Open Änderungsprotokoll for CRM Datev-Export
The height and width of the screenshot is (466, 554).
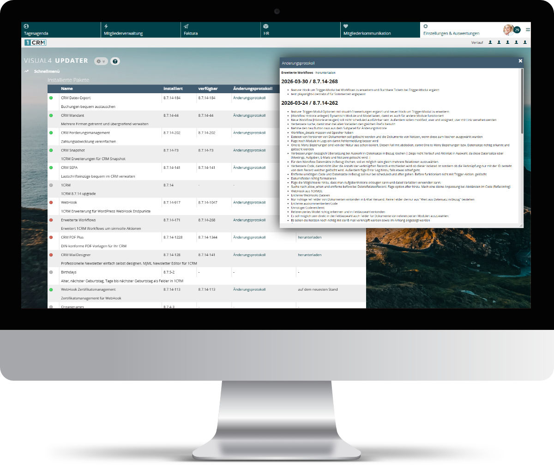point(249,98)
